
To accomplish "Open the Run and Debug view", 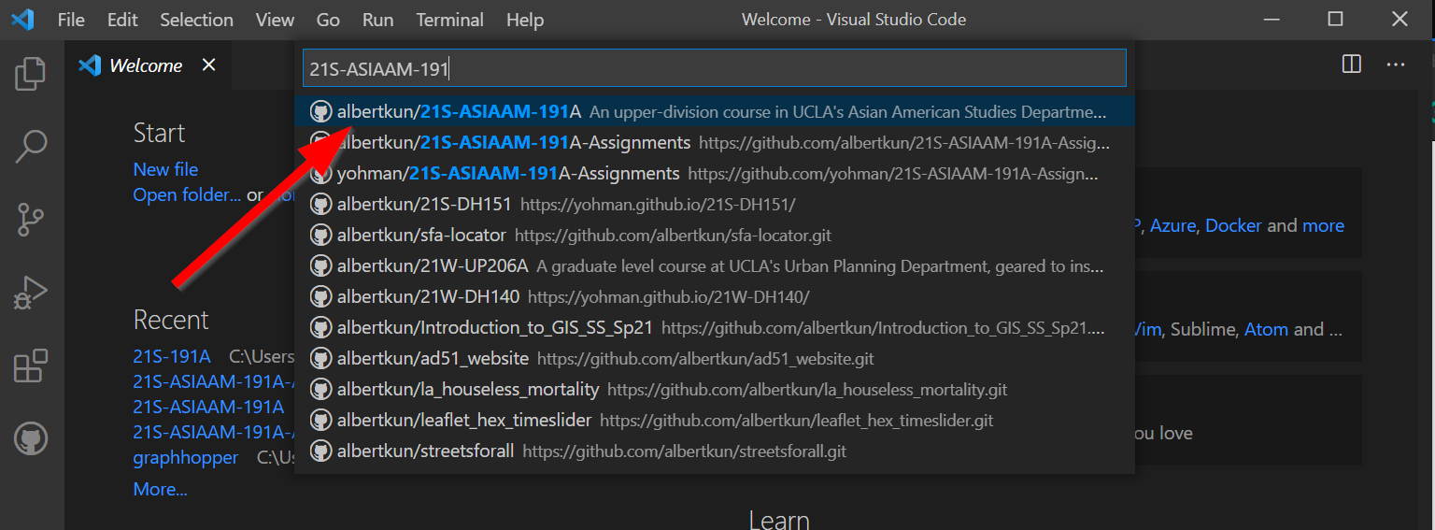I will pos(31,293).
